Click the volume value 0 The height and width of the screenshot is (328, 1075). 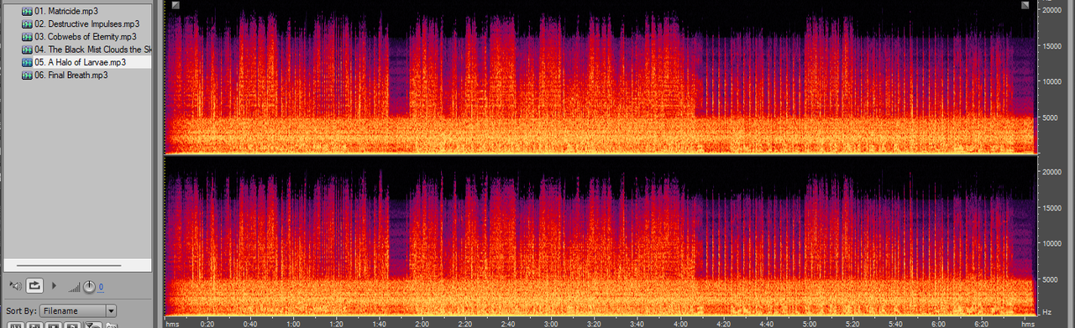tap(101, 288)
